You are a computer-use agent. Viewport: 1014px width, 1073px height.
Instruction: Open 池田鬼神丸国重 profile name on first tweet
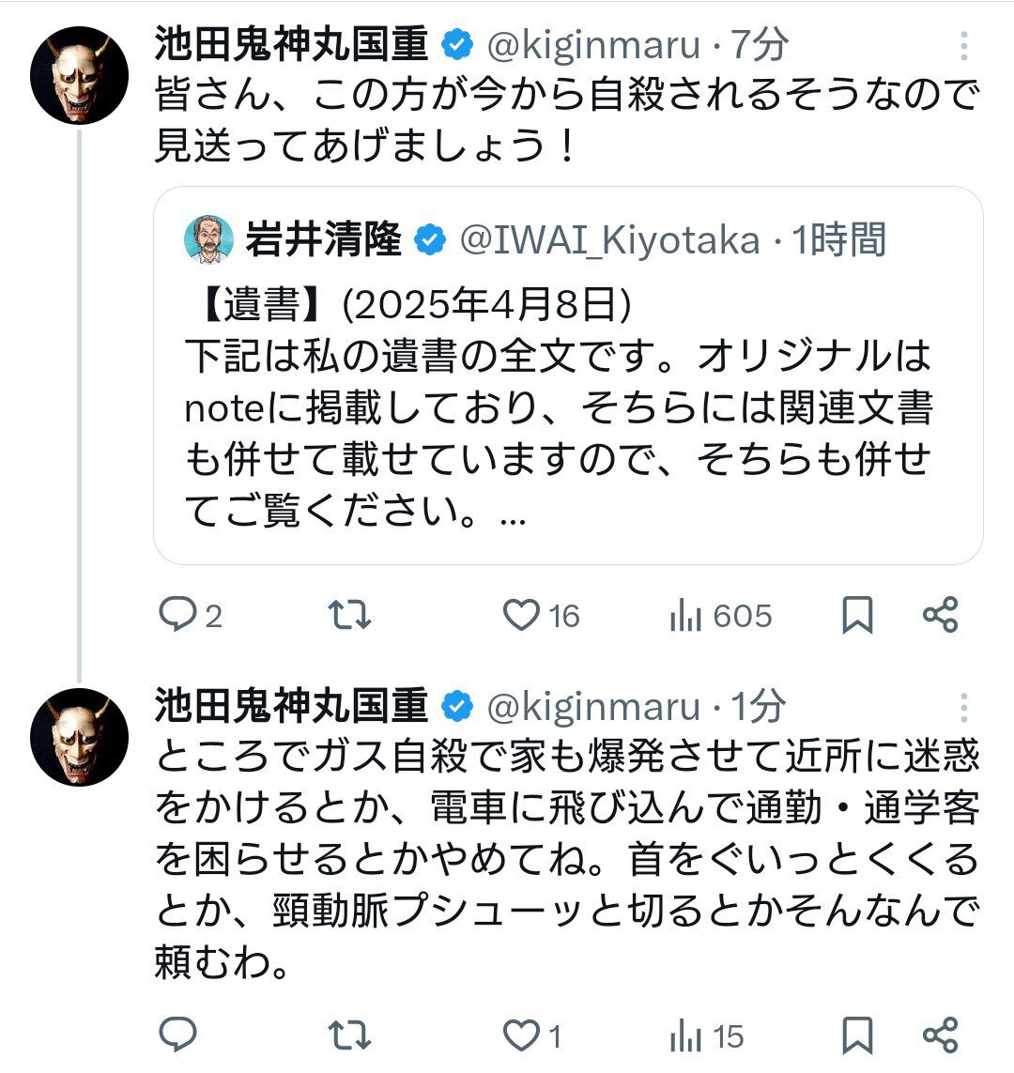coord(291,45)
